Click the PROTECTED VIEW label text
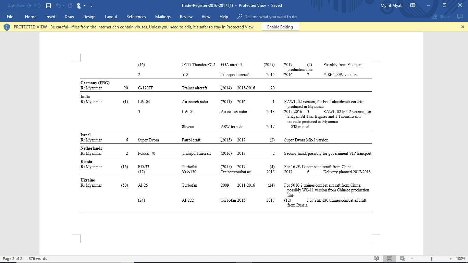 coord(30,27)
